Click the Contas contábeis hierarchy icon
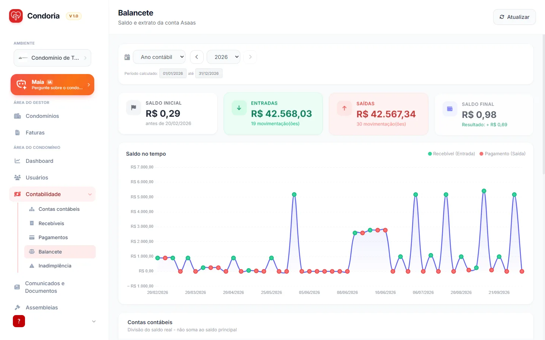The height and width of the screenshot is (340, 545). click(32, 209)
